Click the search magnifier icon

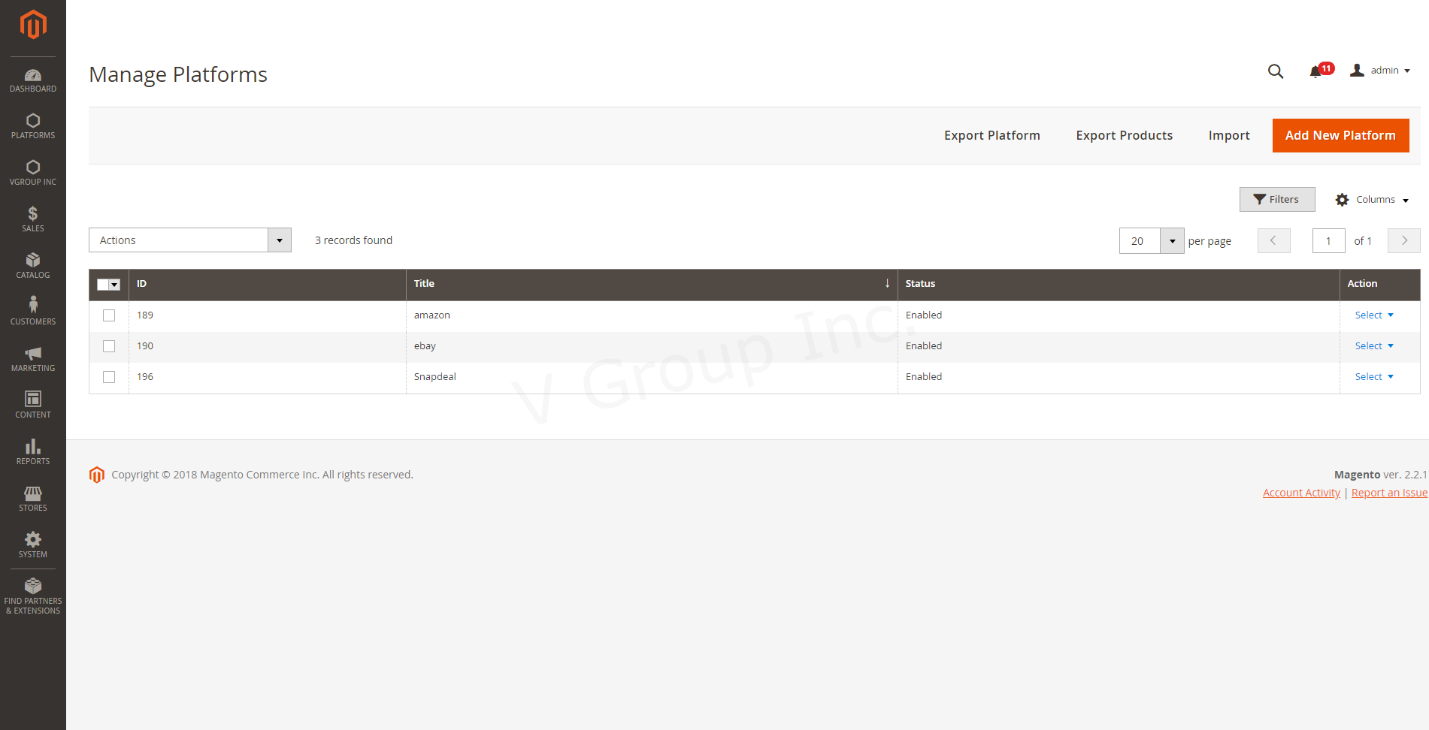[x=1275, y=71]
